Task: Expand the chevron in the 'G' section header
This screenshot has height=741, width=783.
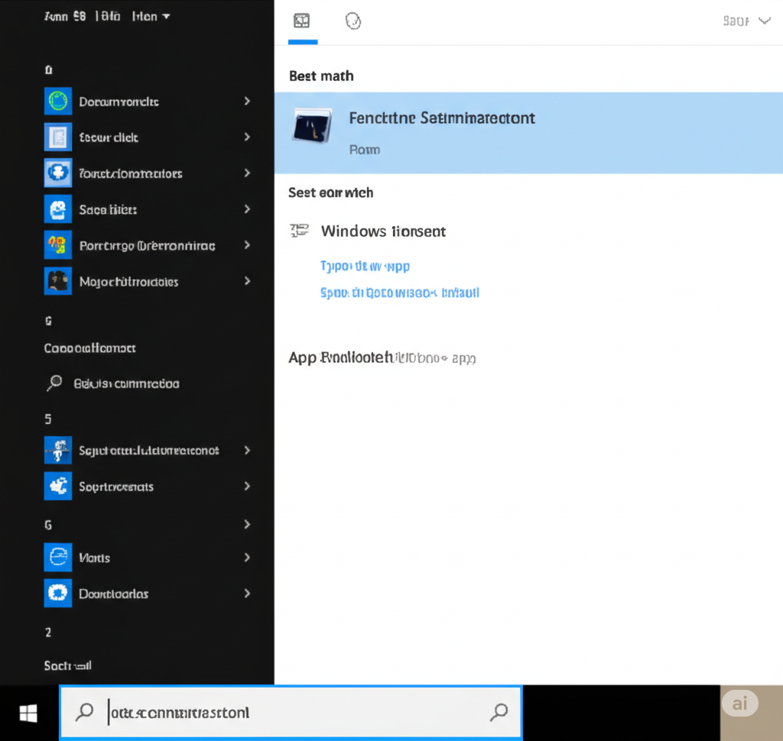Action: (x=247, y=524)
